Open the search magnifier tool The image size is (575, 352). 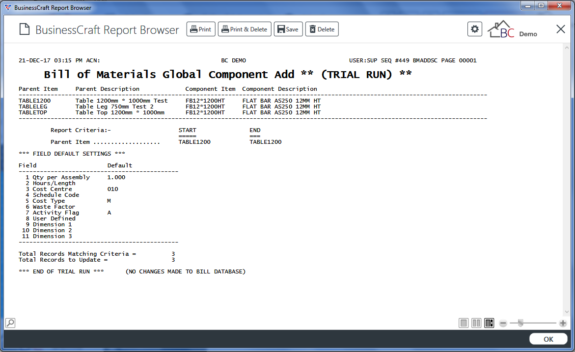click(10, 323)
